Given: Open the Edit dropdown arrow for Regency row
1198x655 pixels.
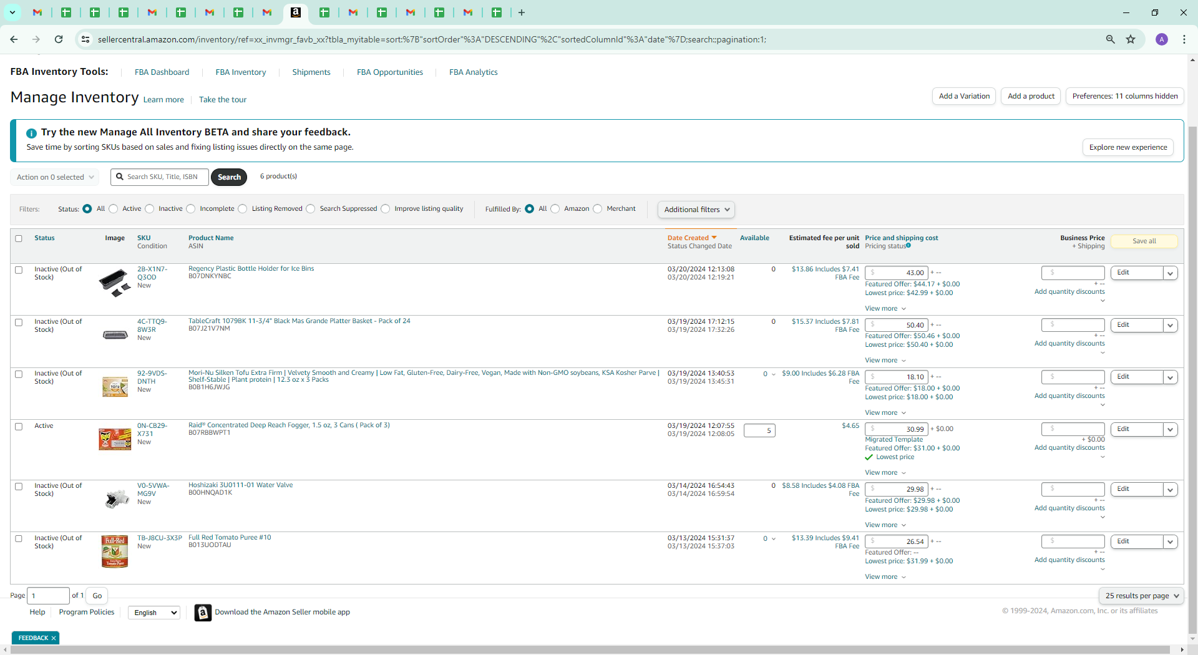Looking at the screenshot, I should pos(1171,273).
